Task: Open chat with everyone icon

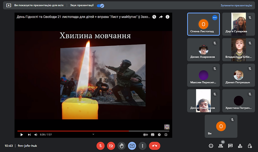Action: (x=230, y=146)
